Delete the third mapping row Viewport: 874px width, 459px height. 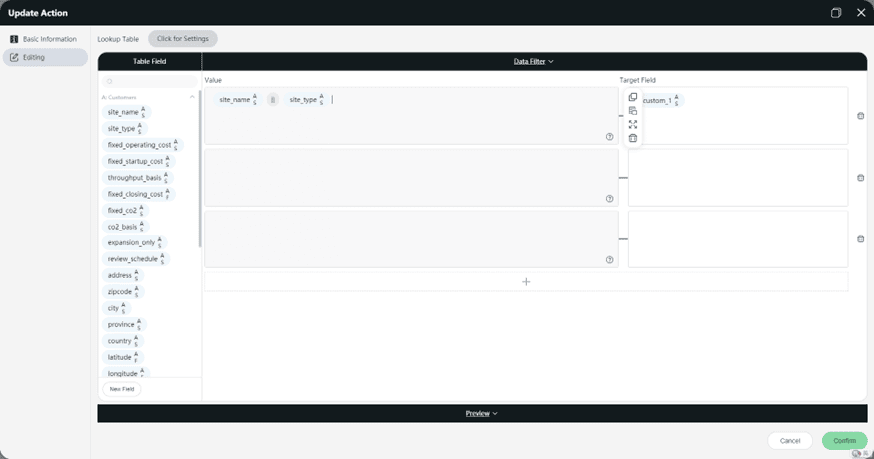[x=861, y=239]
